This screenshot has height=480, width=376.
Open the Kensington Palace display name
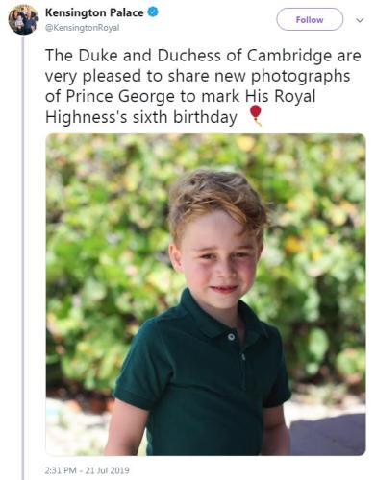[x=94, y=12]
